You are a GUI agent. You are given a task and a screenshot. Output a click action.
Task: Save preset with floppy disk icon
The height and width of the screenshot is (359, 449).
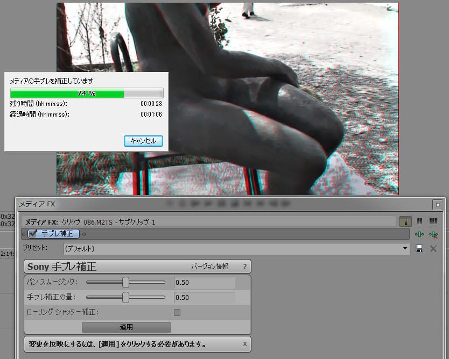click(x=419, y=248)
